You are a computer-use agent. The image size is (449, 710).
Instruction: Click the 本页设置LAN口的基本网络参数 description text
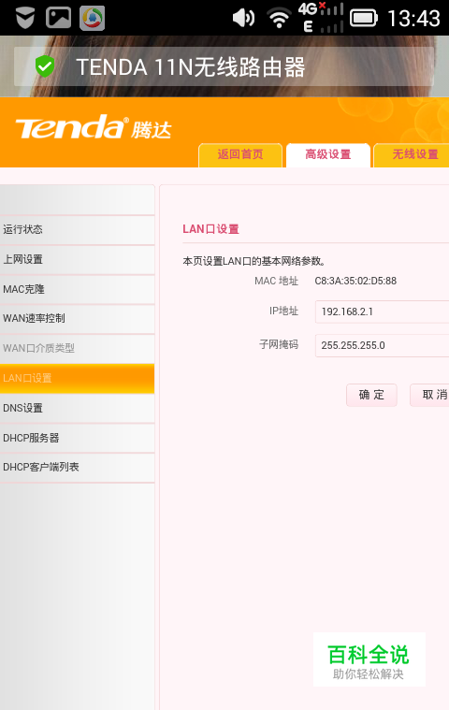tap(253, 261)
